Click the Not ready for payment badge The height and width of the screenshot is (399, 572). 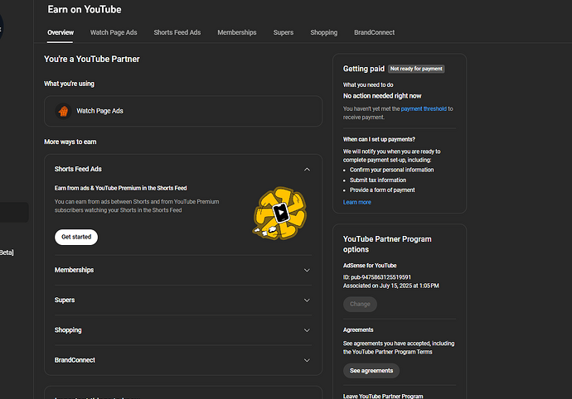pos(416,69)
